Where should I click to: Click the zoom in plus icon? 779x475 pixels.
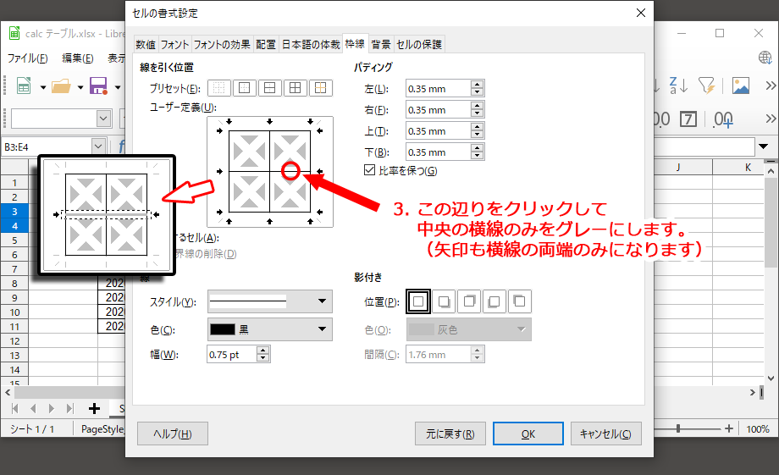pos(729,428)
